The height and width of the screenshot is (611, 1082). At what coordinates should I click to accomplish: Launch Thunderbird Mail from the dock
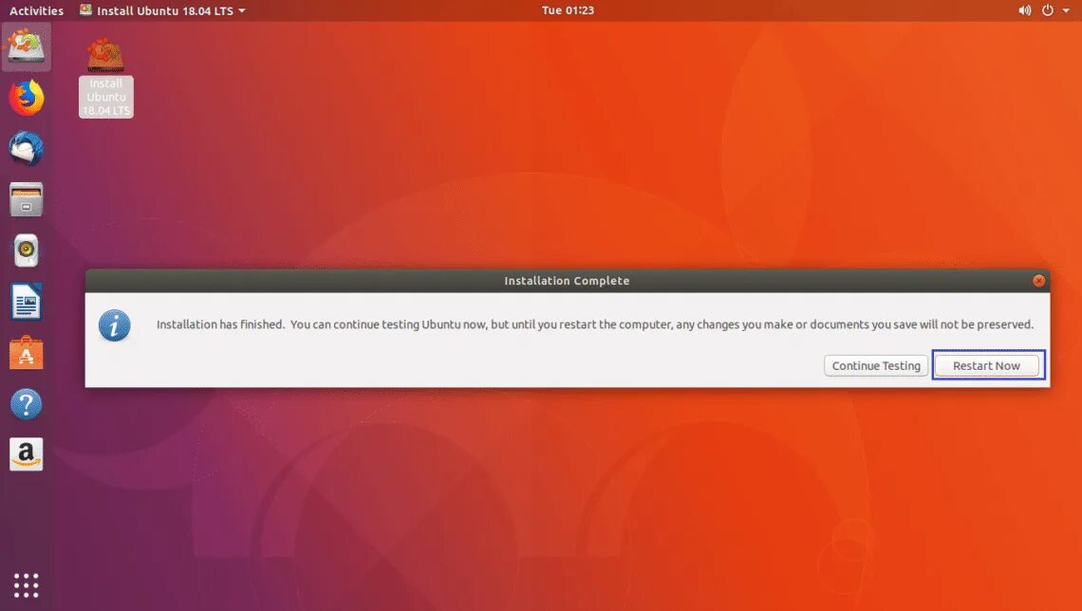point(27,148)
